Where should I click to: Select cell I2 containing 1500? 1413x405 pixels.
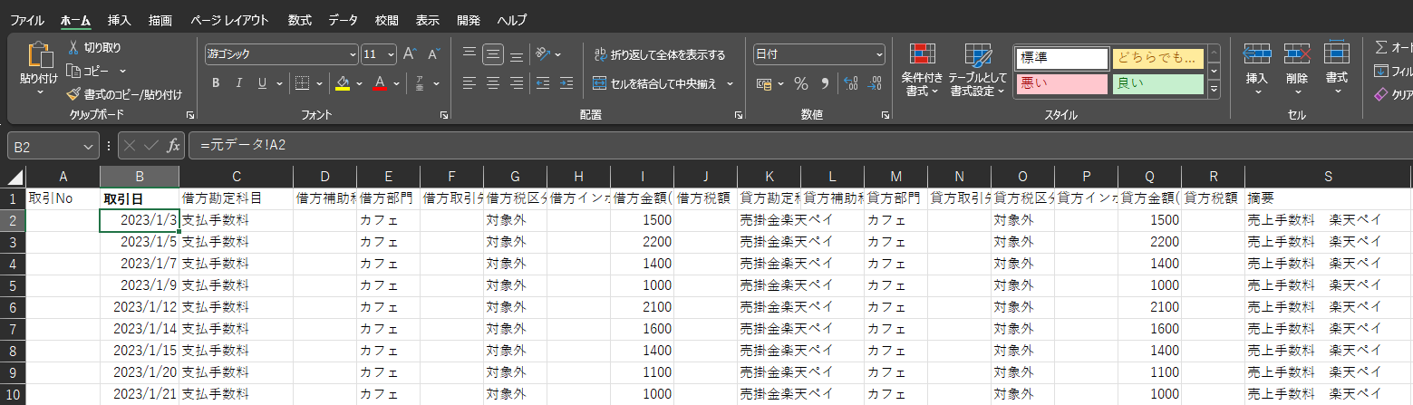[642, 220]
